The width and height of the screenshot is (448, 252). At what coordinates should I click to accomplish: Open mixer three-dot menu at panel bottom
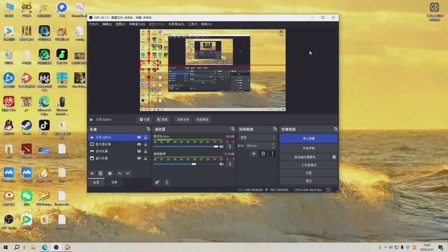(167, 183)
